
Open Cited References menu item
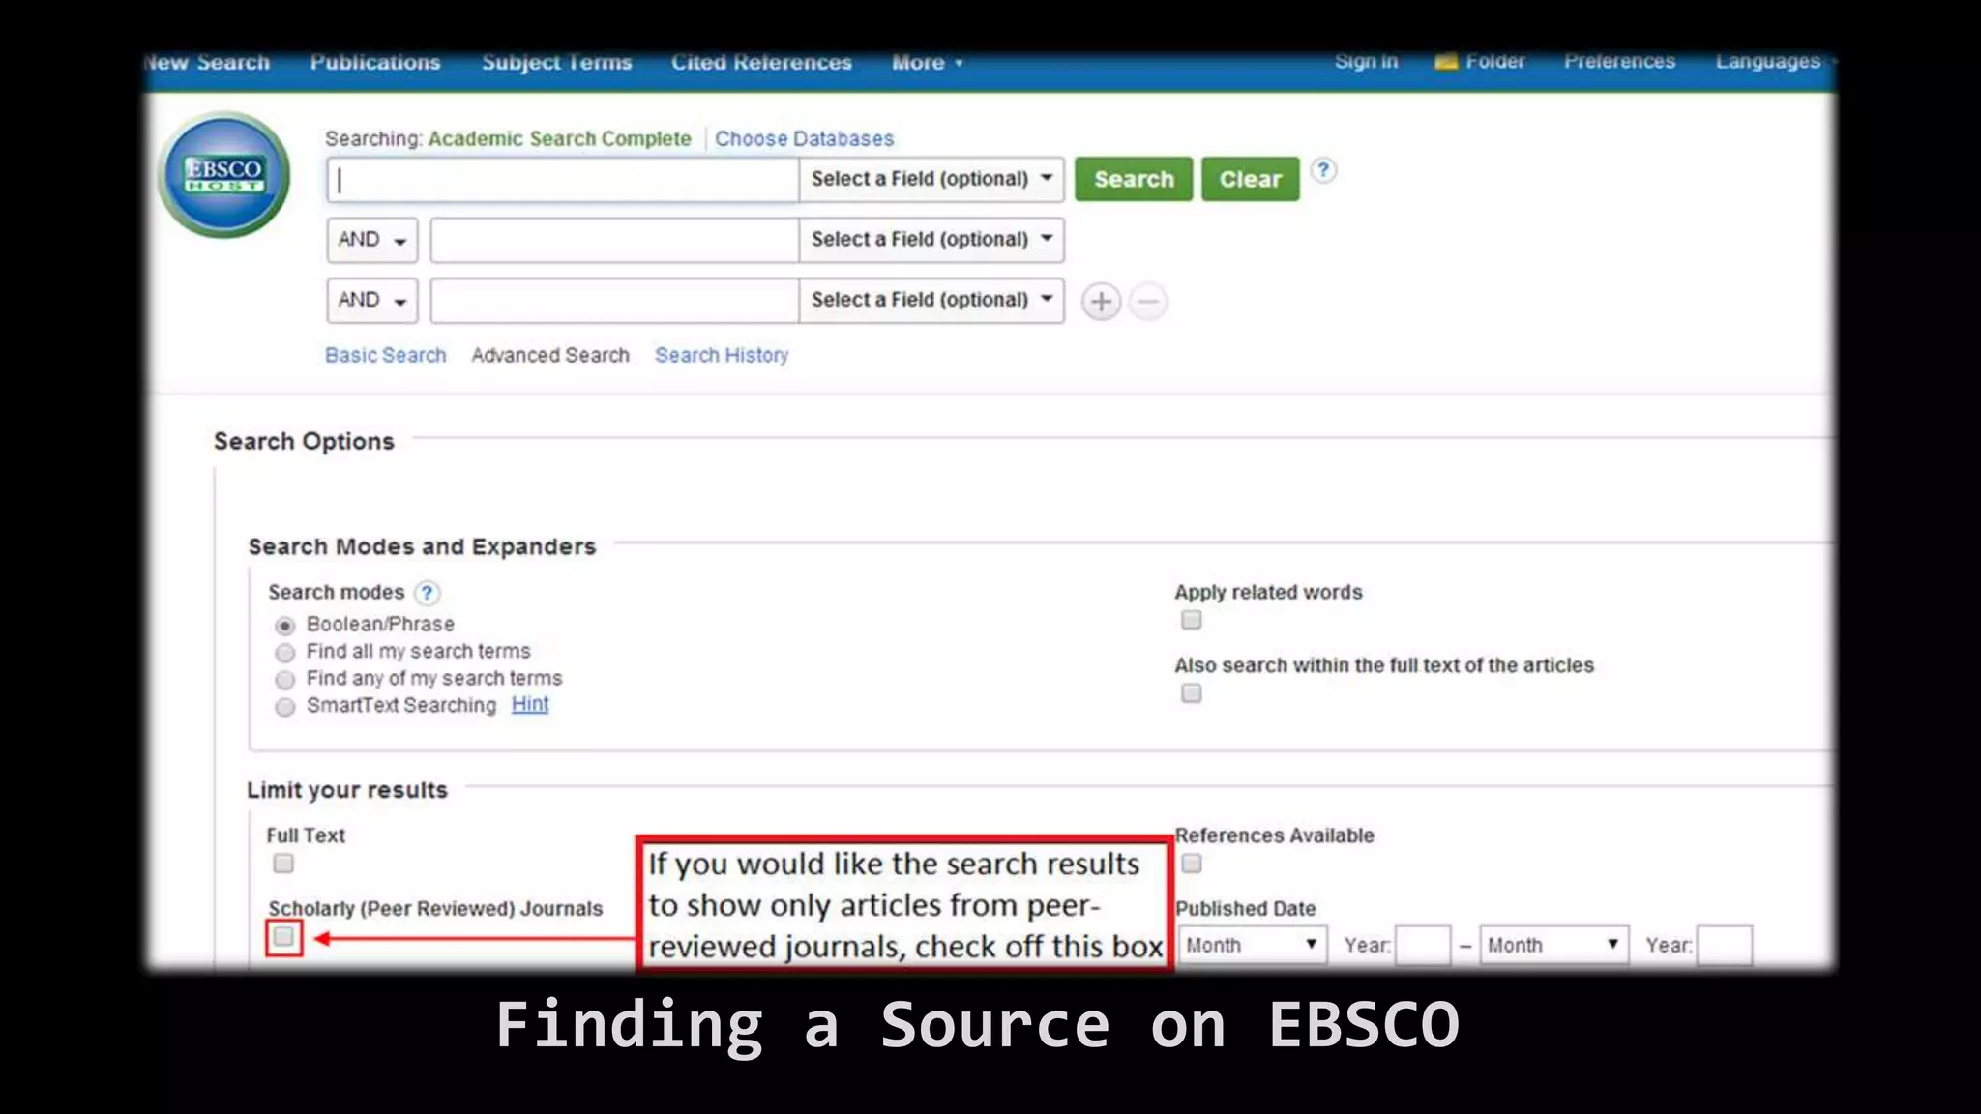pyautogui.click(x=762, y=63)
